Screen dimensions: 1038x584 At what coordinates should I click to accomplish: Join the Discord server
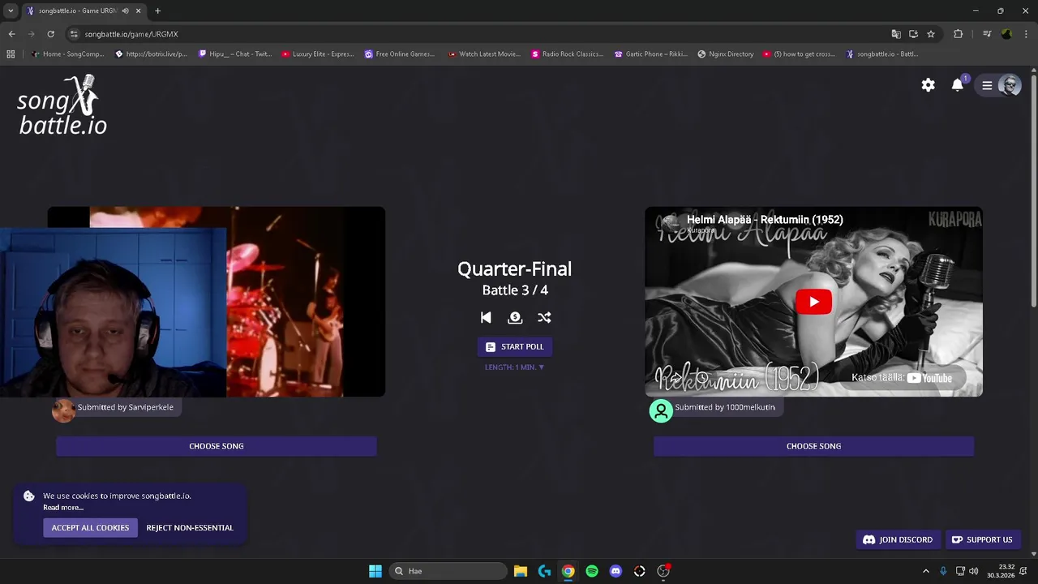pyautogui.click(x=898, y=539)
